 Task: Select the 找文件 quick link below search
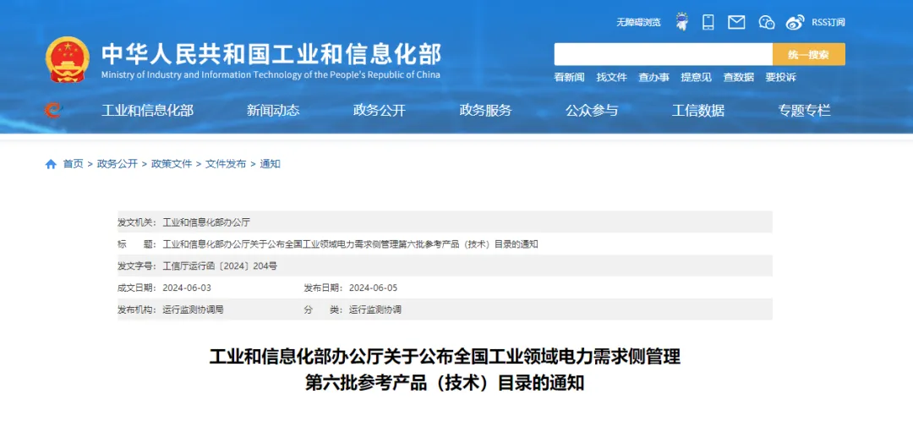(x=611, y=77)
